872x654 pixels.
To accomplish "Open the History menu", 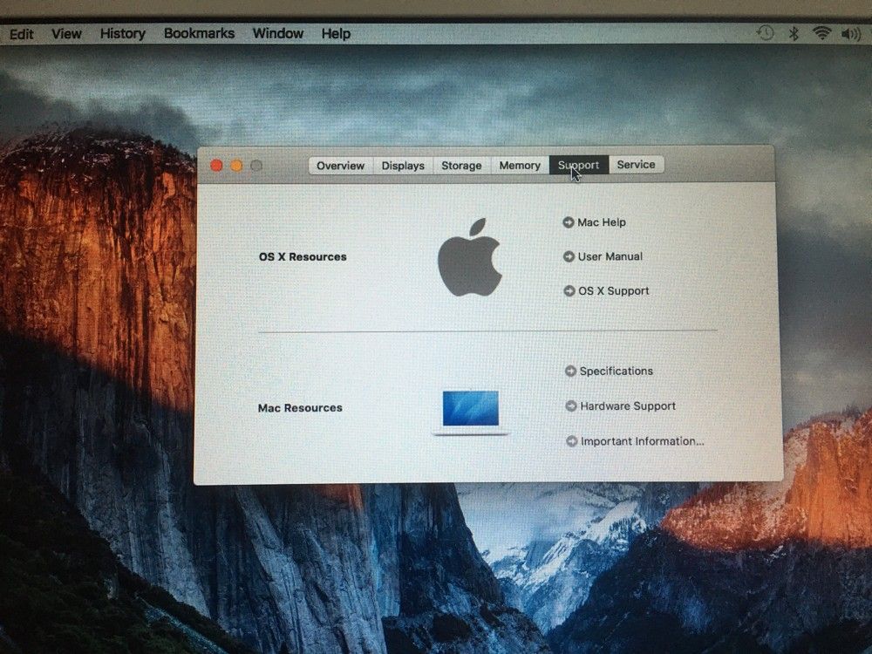I will (x=122, y=33).
